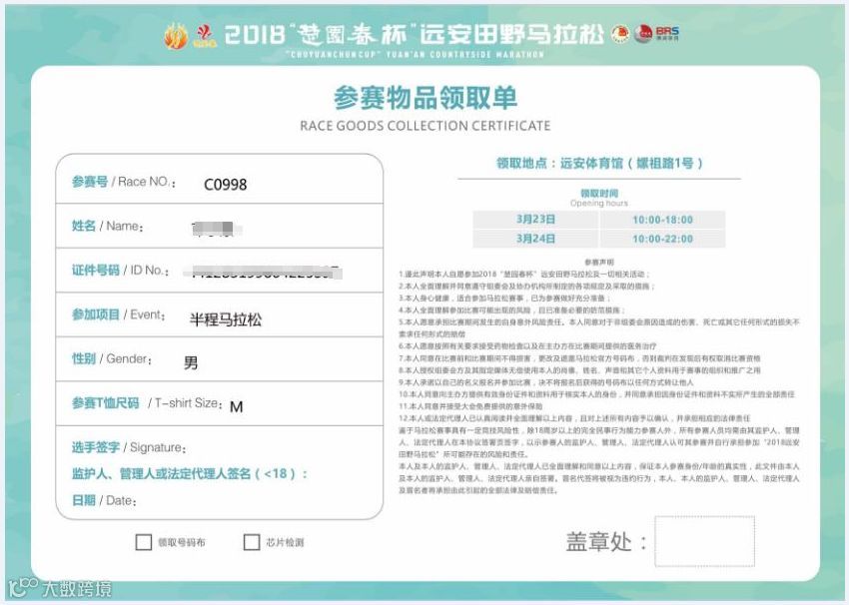Select the 3月23日 date cell

click(x=535, y=220)
